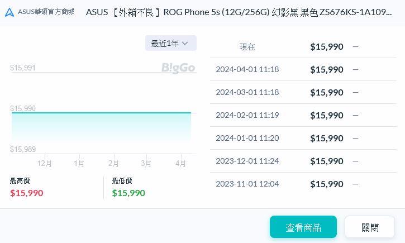This screenshot has height=243, width=405.
Task: Select the 2024-01-01 11:20 price record
Action: tap(303, 138)
